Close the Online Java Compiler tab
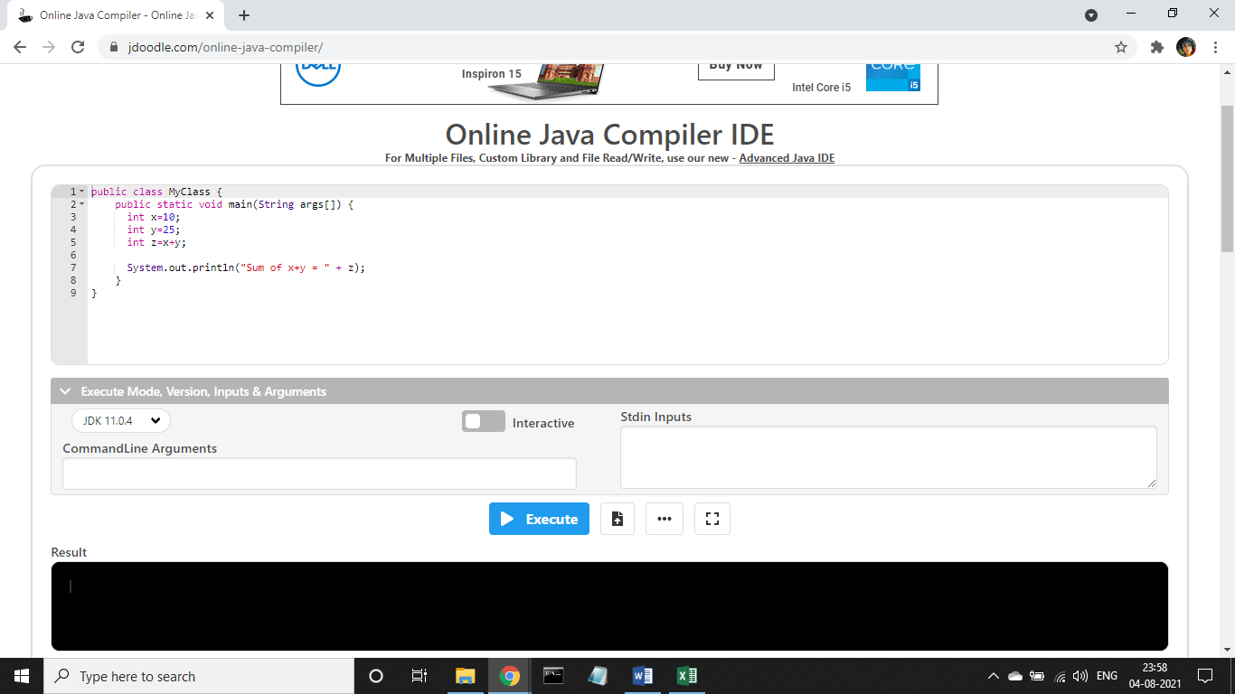This screenshot has width=1235, height=694. [x=210, y=15]
